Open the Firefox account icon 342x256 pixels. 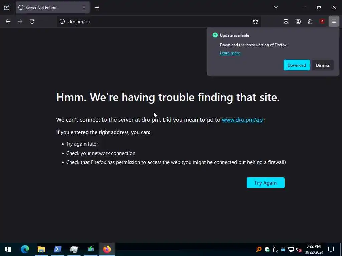pyautogui.click(x=298, y=21)
